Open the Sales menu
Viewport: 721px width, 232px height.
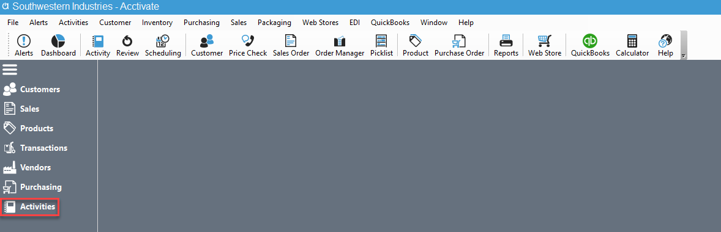point(239,23)
